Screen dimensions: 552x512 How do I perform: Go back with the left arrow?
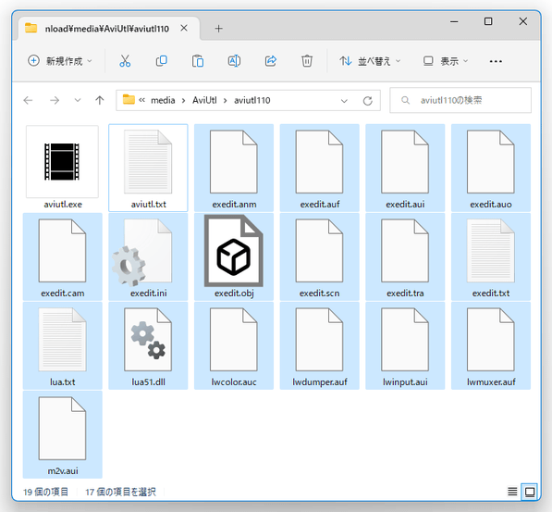[x=28, y=101]
